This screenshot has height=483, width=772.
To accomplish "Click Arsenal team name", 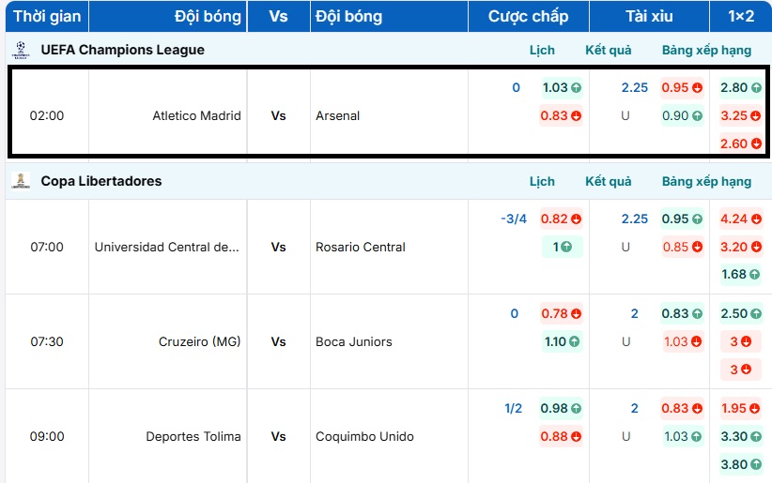I will [x=338, y=115].
